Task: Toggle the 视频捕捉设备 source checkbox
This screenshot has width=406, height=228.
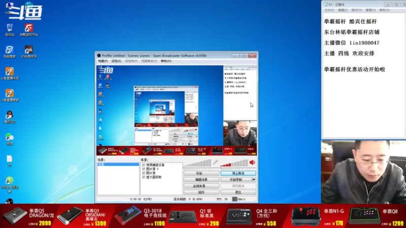Action: tap(144, 165)
